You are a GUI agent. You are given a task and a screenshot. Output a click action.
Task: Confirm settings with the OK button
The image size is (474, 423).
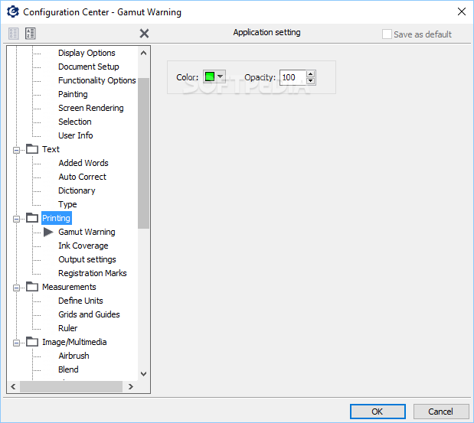pyautogui.click(x=378, y=412)
